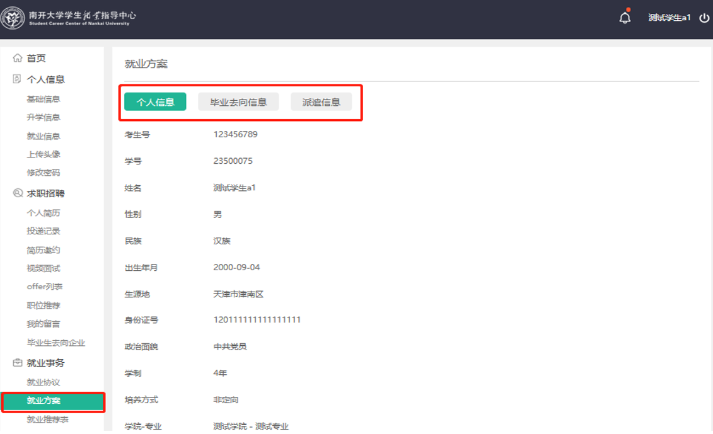713x434 pixels.
Task: Select the 个人信息 tab button
Action: [155, 102]
